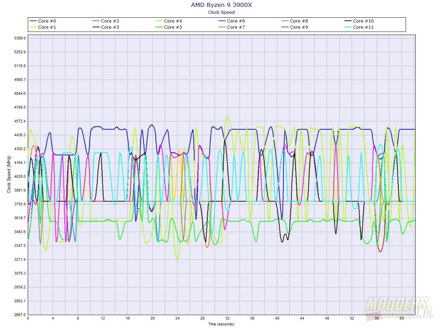Click the black Core #10 line swatch
Viewport: 443px width, 332px height.
pyautogui.click(x=348, y=21)
